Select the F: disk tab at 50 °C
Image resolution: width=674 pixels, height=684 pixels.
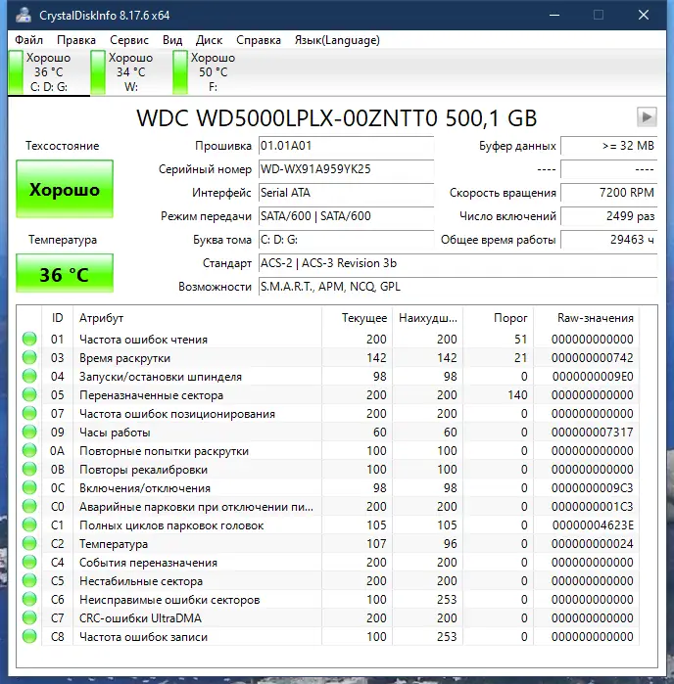pyautogui.click(x=213, y=72)
